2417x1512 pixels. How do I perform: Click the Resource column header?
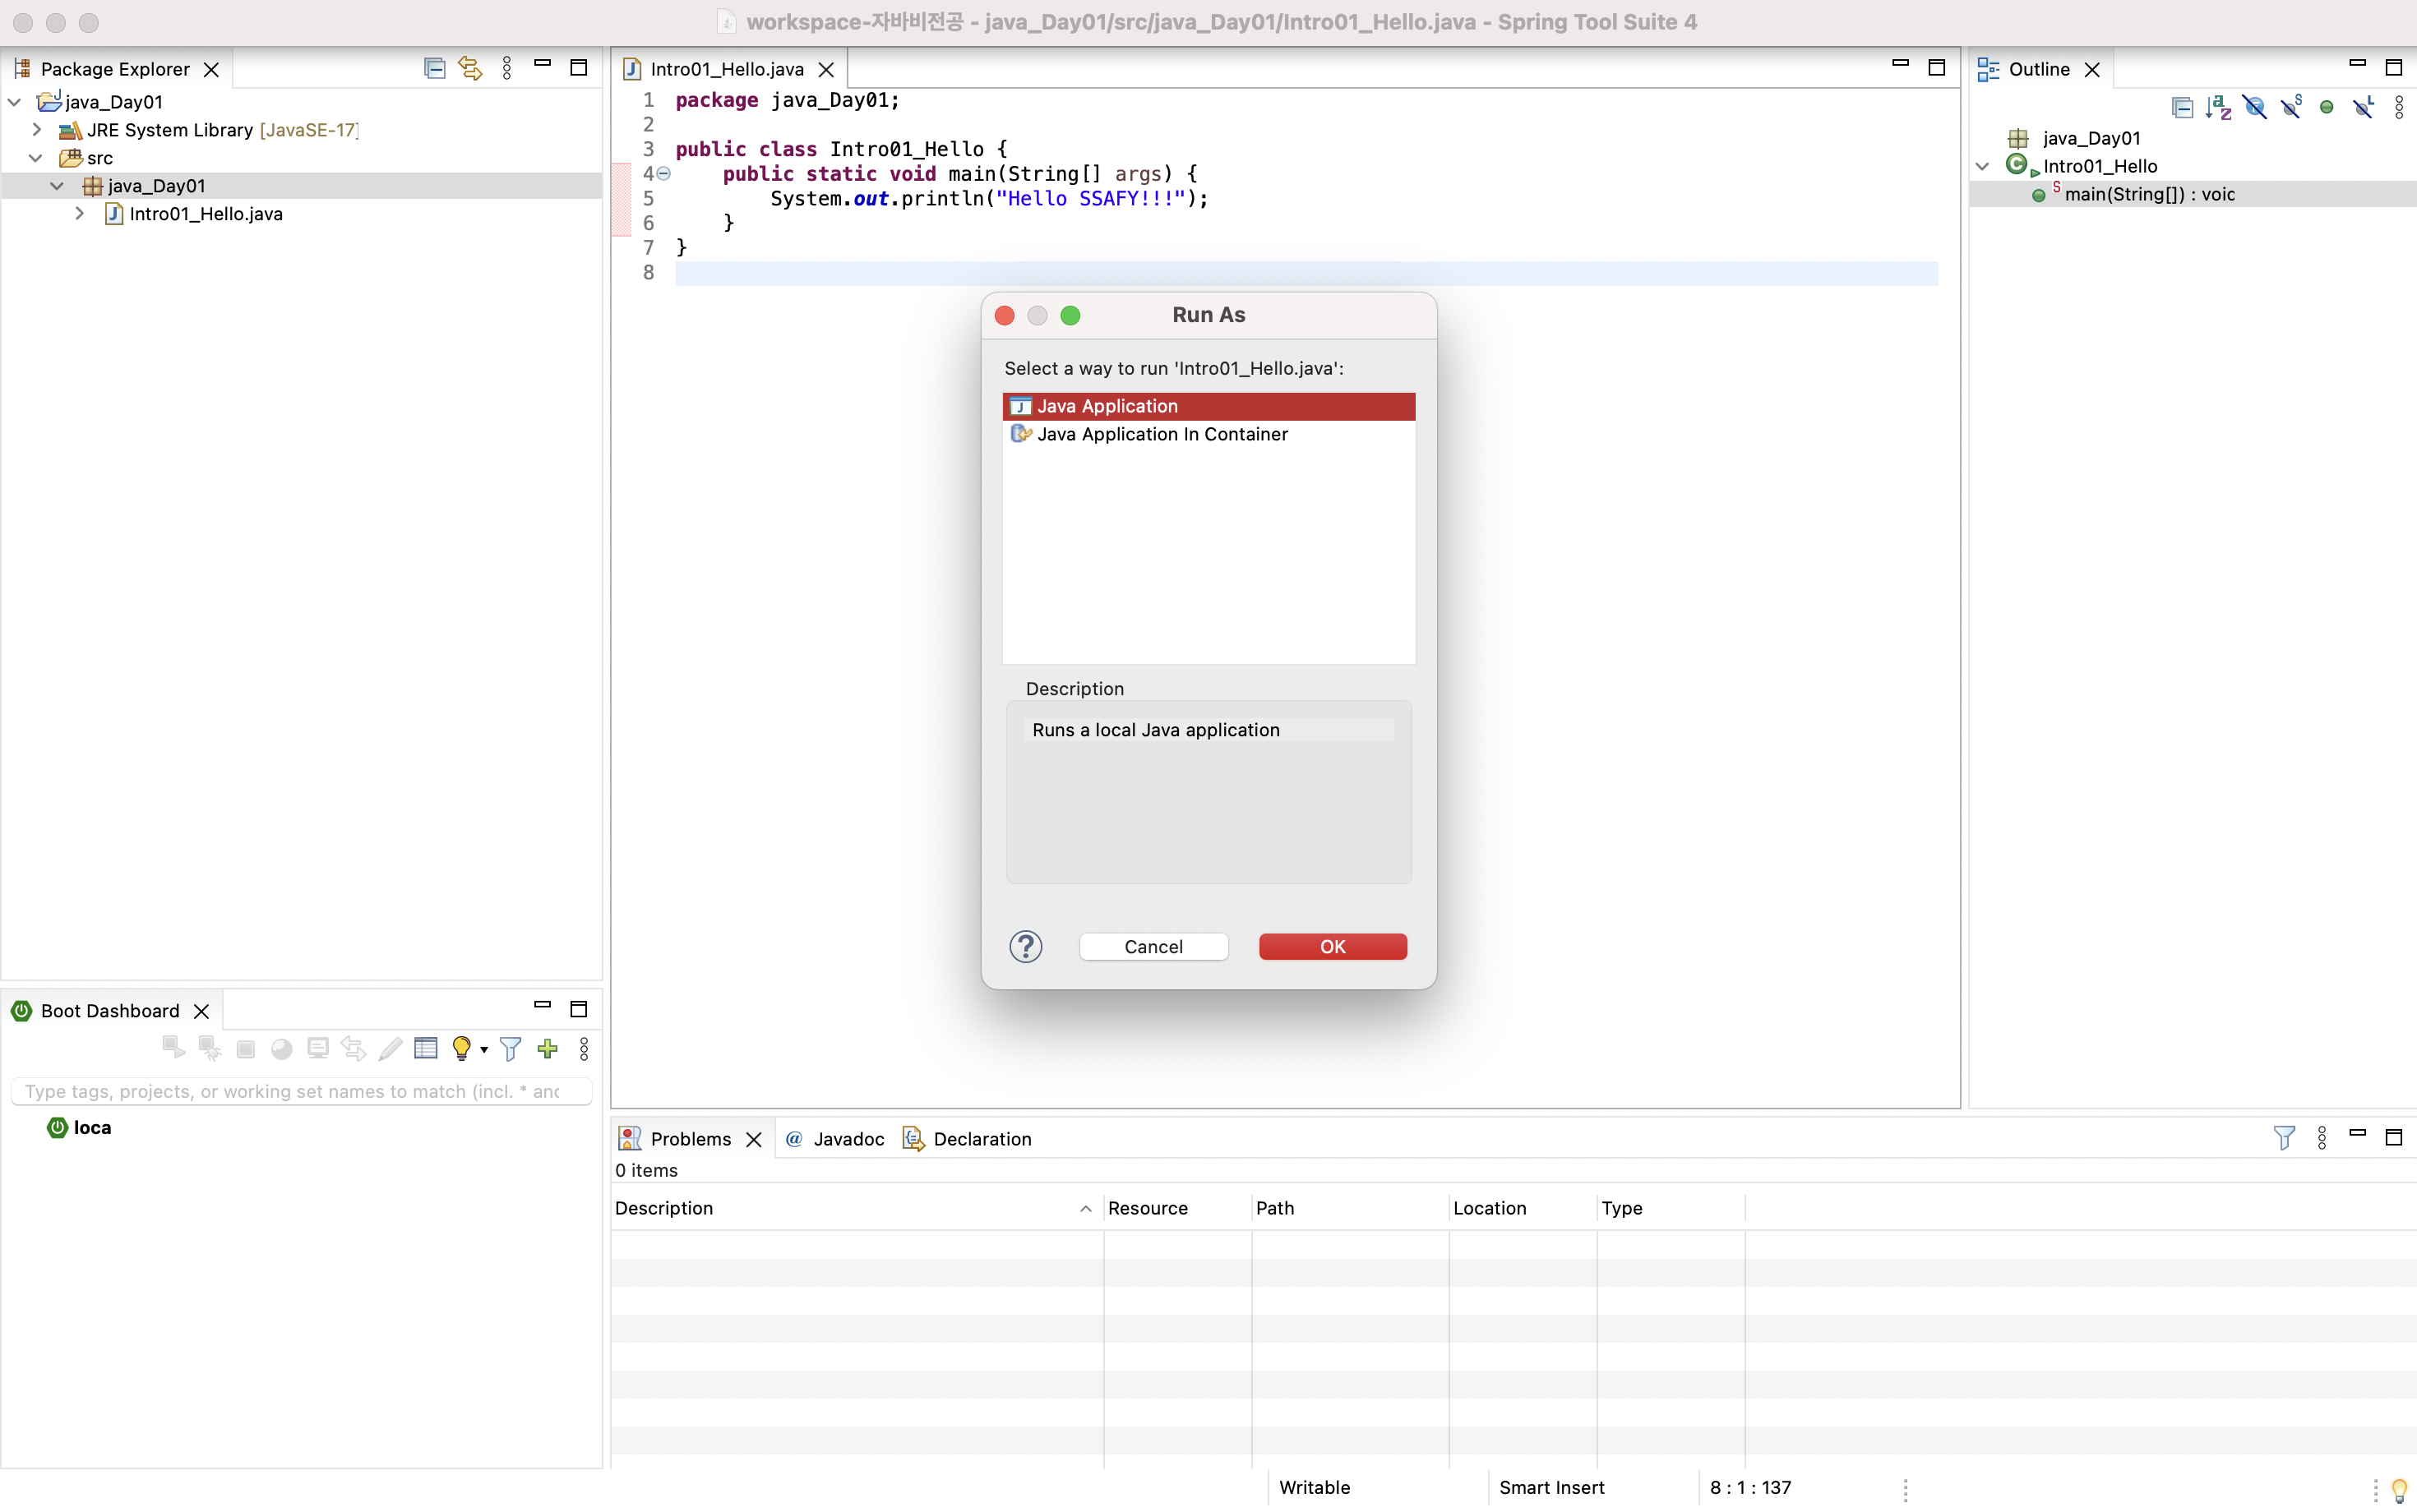coord(1176,1208)
